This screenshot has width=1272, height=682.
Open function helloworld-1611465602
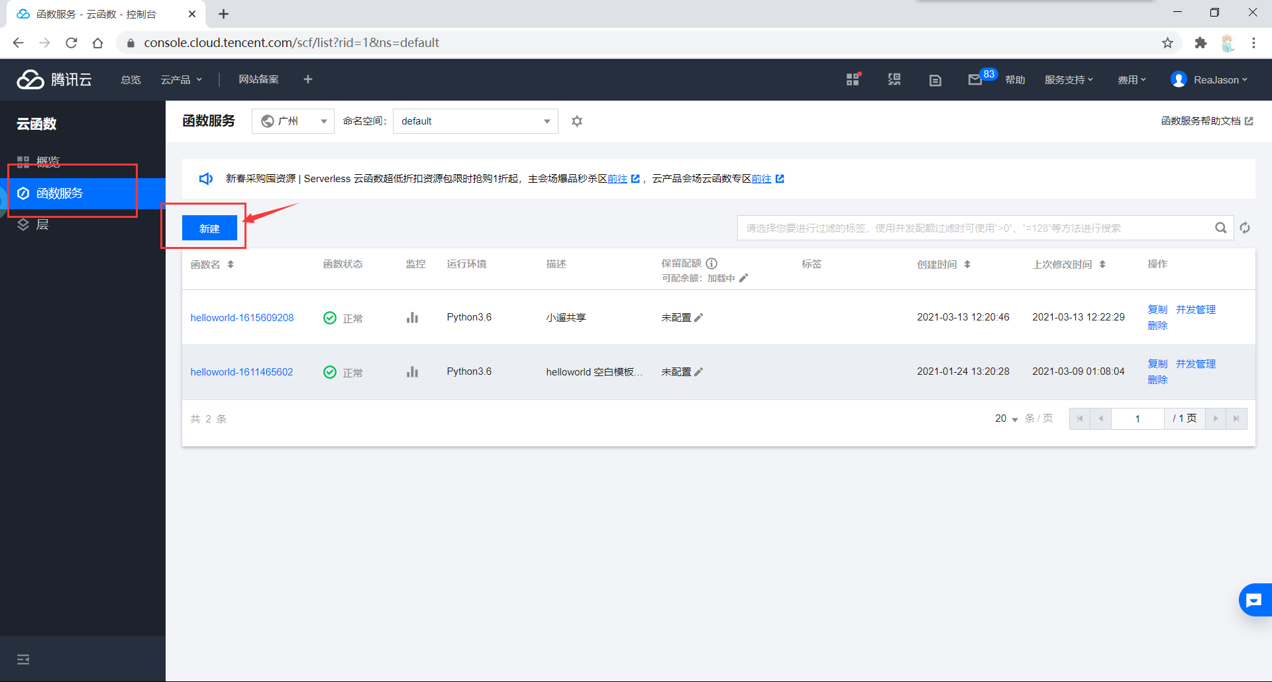click(x=242, y=372)
